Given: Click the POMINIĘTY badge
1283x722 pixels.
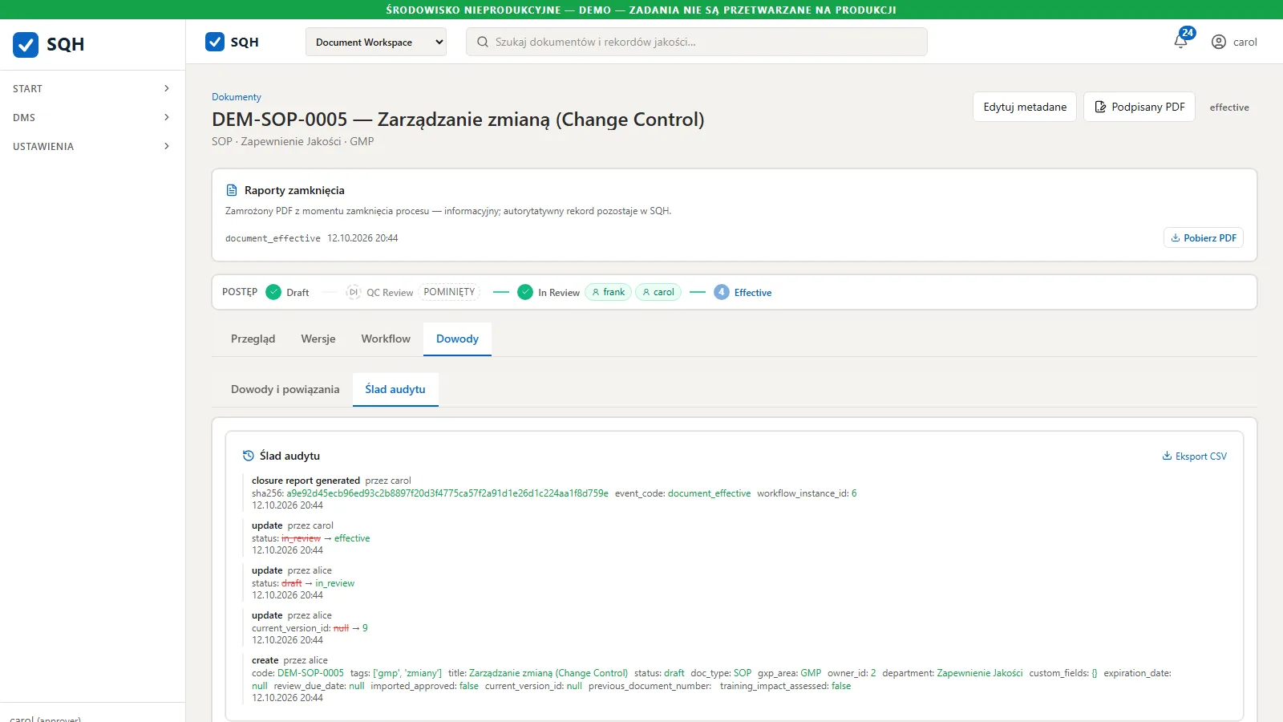Looking at the screenshot, I should (449, 292).
